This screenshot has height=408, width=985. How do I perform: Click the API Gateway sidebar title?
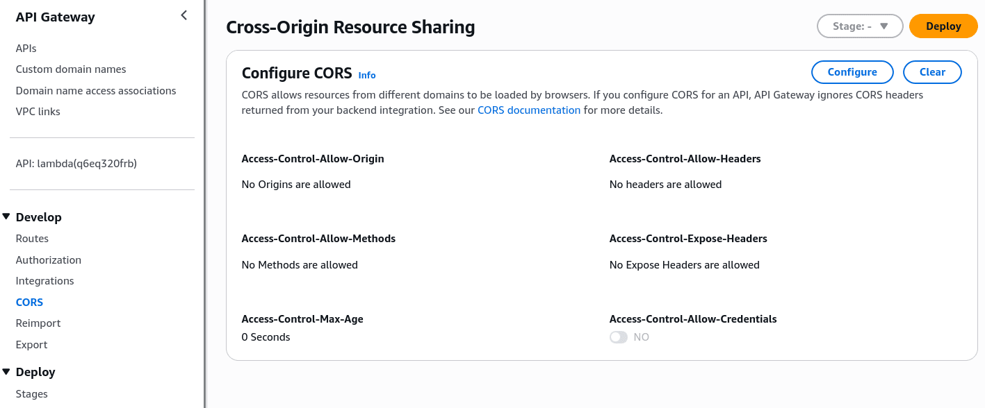click(56, 17)
